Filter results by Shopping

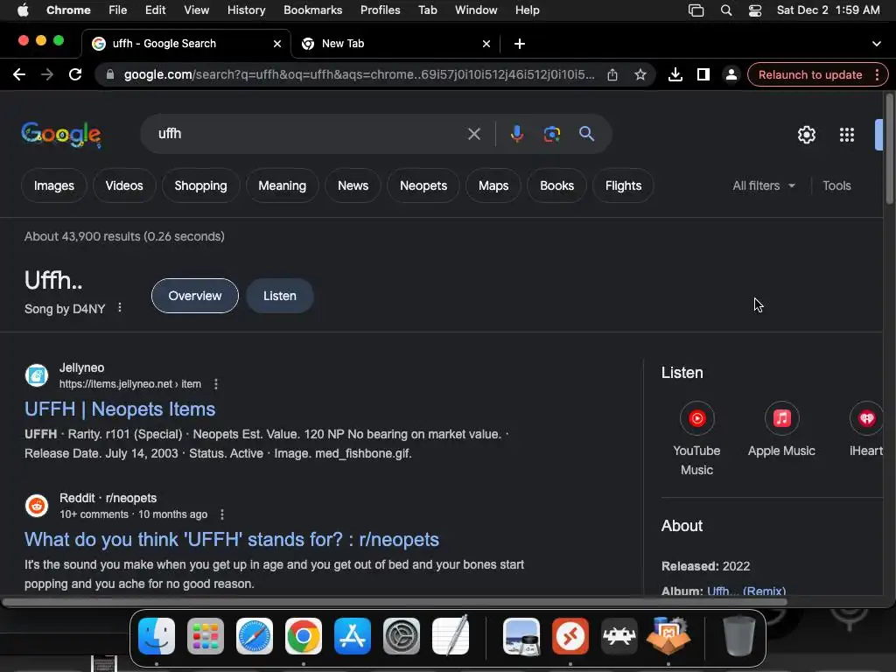(200, 185)
